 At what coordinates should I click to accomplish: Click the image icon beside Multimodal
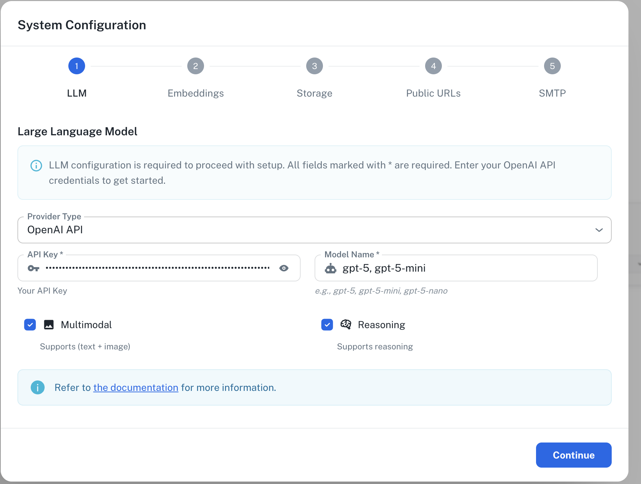click(49, 325)
